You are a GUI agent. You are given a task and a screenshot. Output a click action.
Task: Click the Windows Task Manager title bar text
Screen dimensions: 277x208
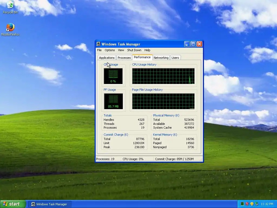(121, 44)
